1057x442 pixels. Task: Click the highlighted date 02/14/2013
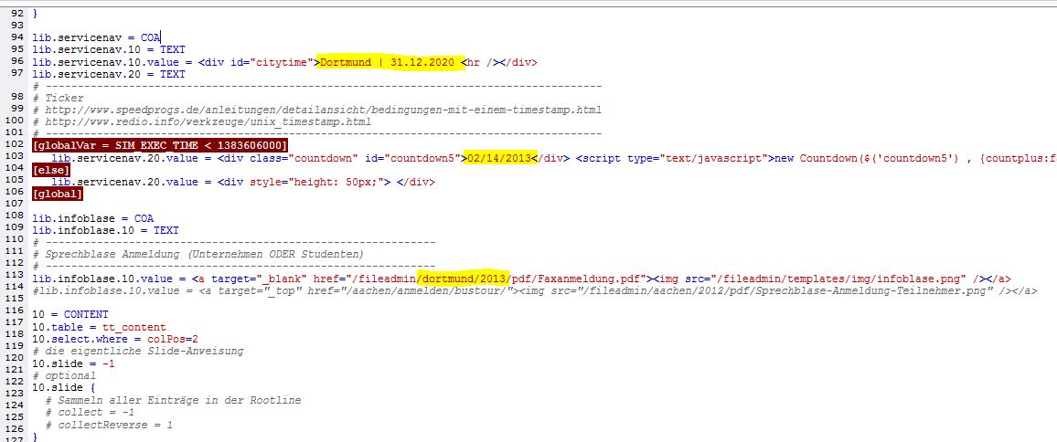tap(498, 158)
